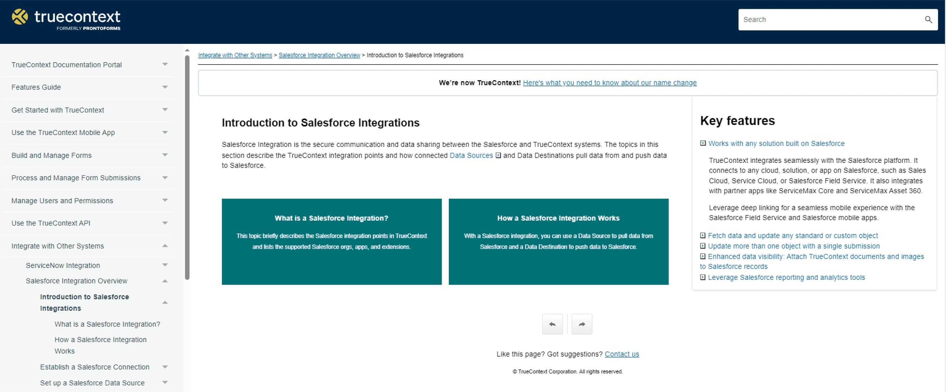Collapse the Salesforce Integration Overview entry
946x392 pixels.
click(x=165, y=280)
